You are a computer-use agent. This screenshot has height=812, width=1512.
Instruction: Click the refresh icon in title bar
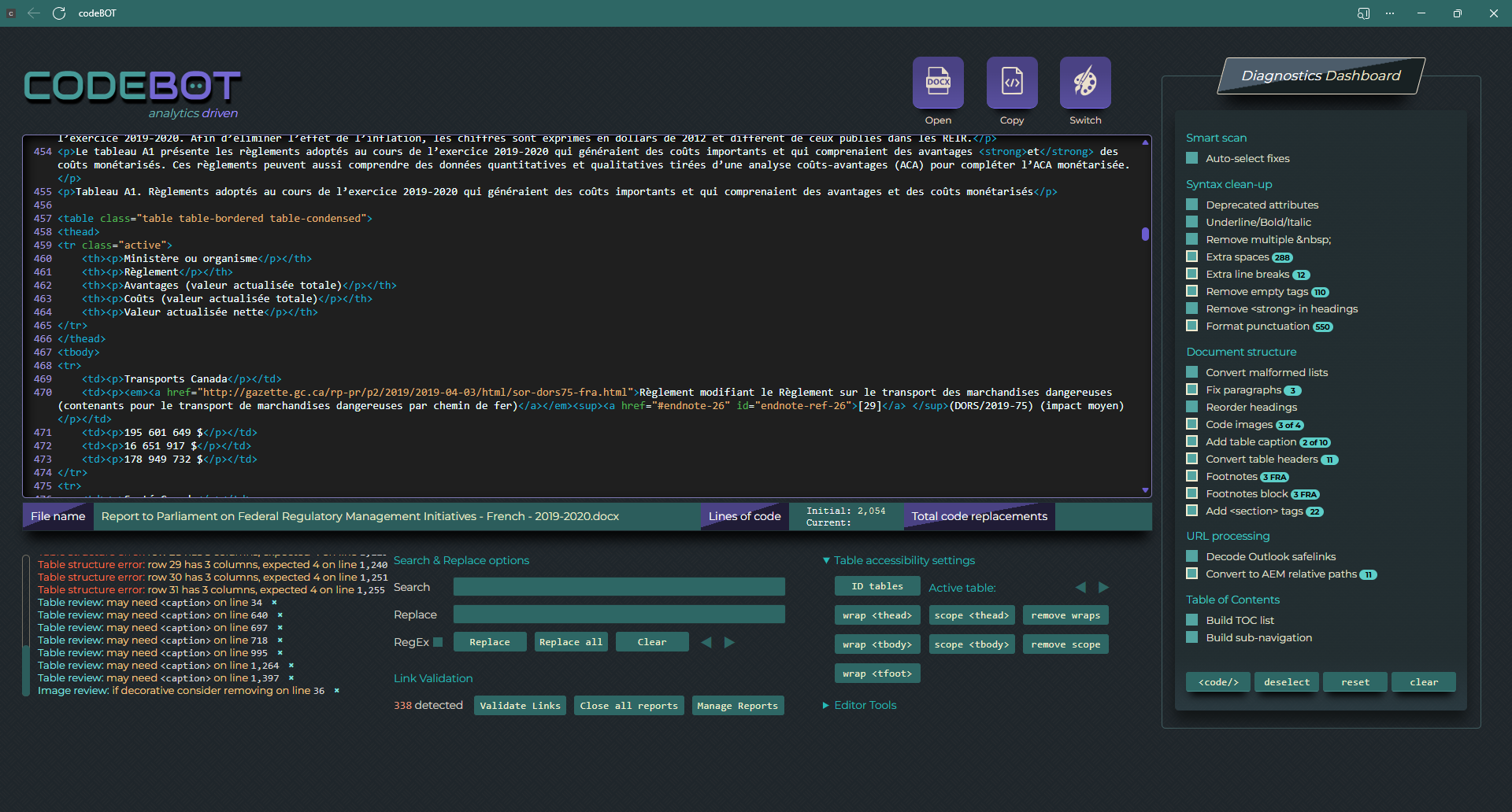[59, 13]
